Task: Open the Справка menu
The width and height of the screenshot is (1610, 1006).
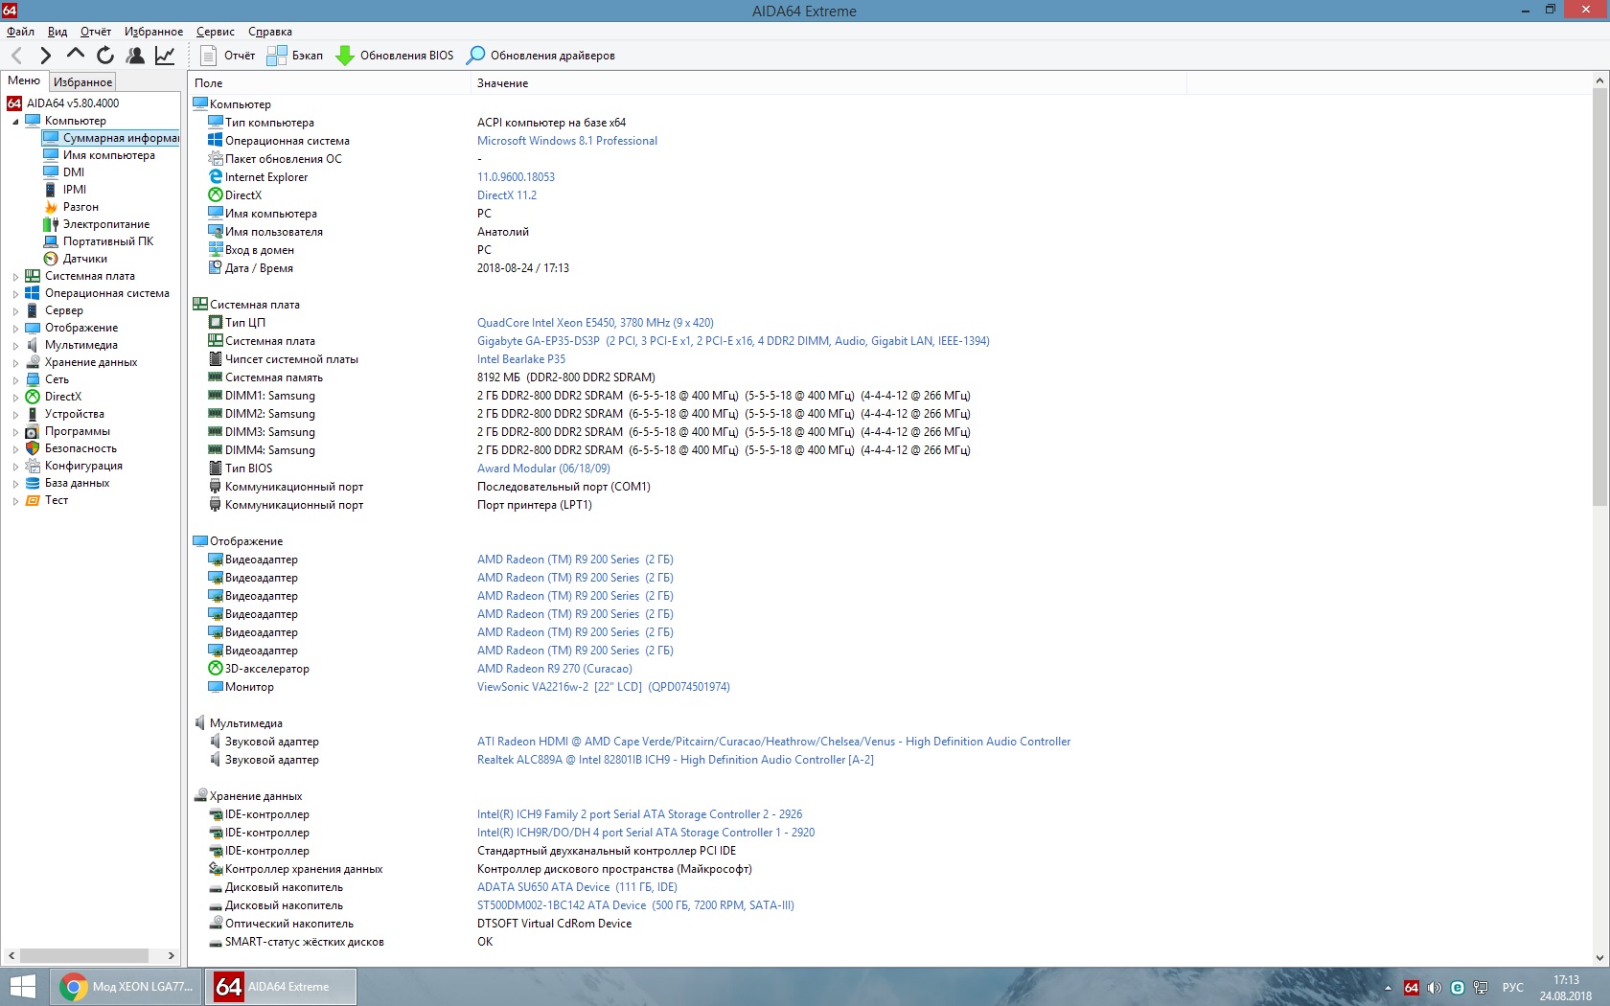Action: (270, 32)
